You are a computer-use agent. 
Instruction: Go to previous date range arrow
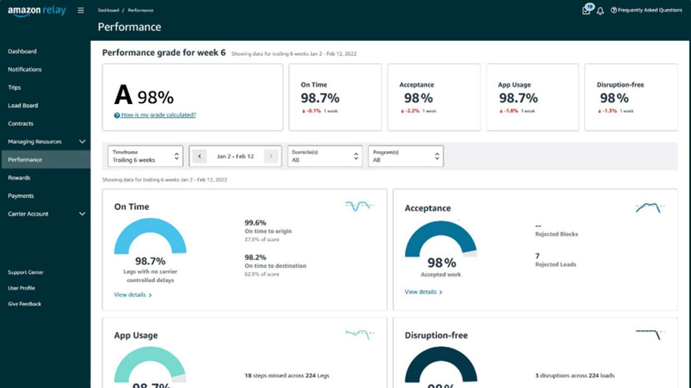199,156
